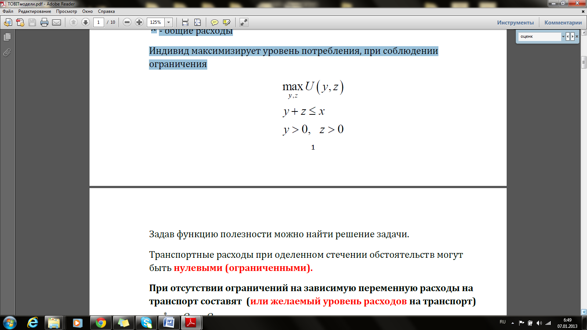Open the Файл menu
Image resolution: width=587 pixels, height=330 pixels.
pyautogui.click(x=8, y=11)
